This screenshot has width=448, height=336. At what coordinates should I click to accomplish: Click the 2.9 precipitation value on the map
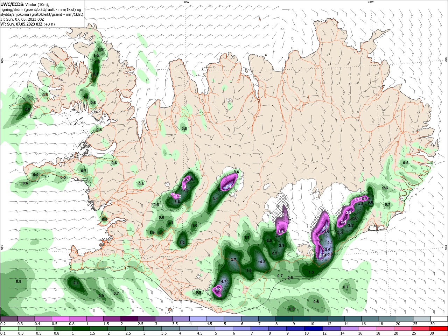(282, 245)
